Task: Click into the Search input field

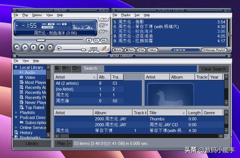Action: 151,69
